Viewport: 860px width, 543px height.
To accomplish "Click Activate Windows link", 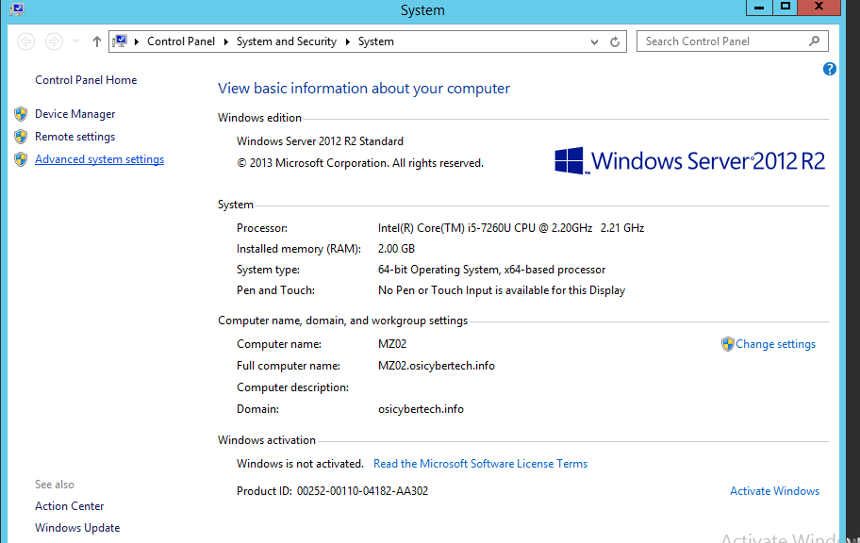I will pyautogui.click(x=774, y=491).
